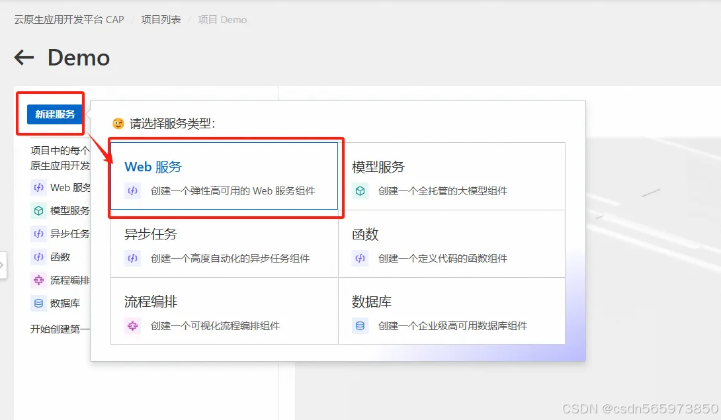The height and width of the screenshot is (420, 721).
Task: Click the 函数 icon in the sidebar list
Action: 38,257
